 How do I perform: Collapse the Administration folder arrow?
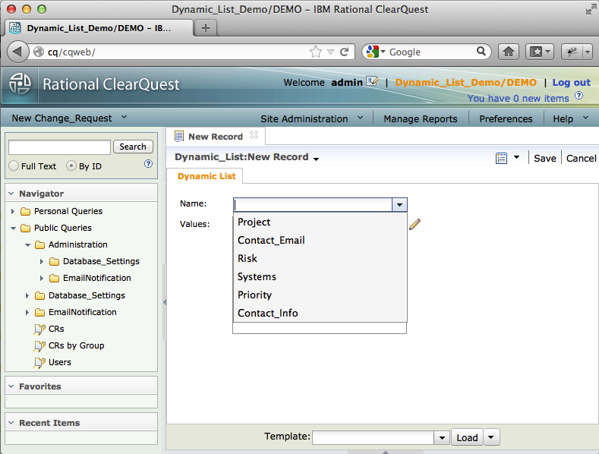coord(27,245)
